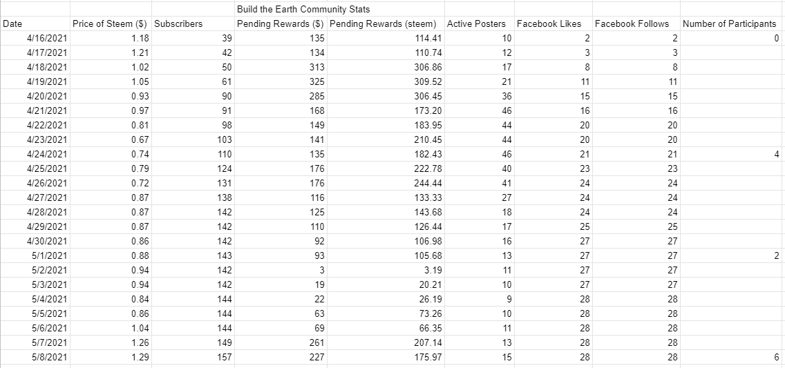Click the pending rewards cell 306.86
The image size is (785, 368).
[x=386, y=67]
